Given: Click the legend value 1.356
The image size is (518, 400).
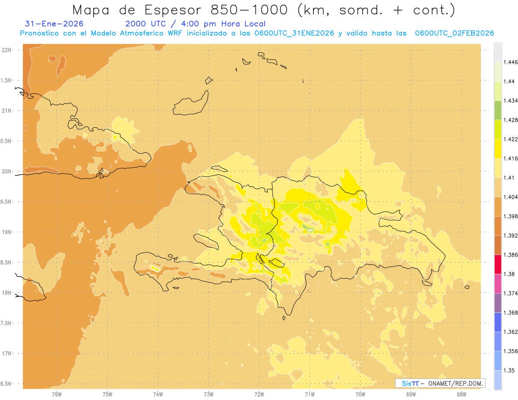Looking at the screenshot, I should (512, 351).
